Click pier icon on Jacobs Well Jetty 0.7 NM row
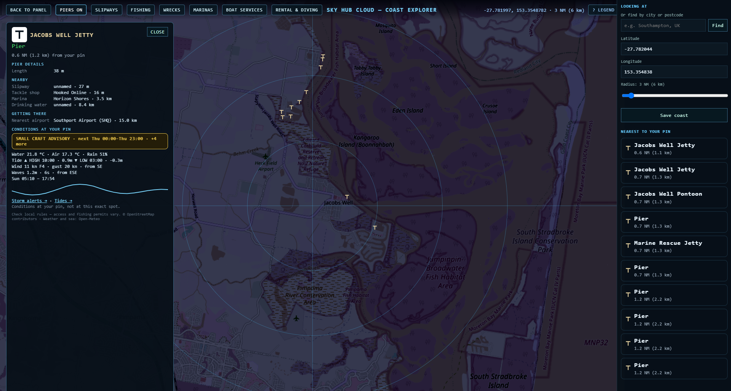This screenshot has height=391, width=731. 628,172
